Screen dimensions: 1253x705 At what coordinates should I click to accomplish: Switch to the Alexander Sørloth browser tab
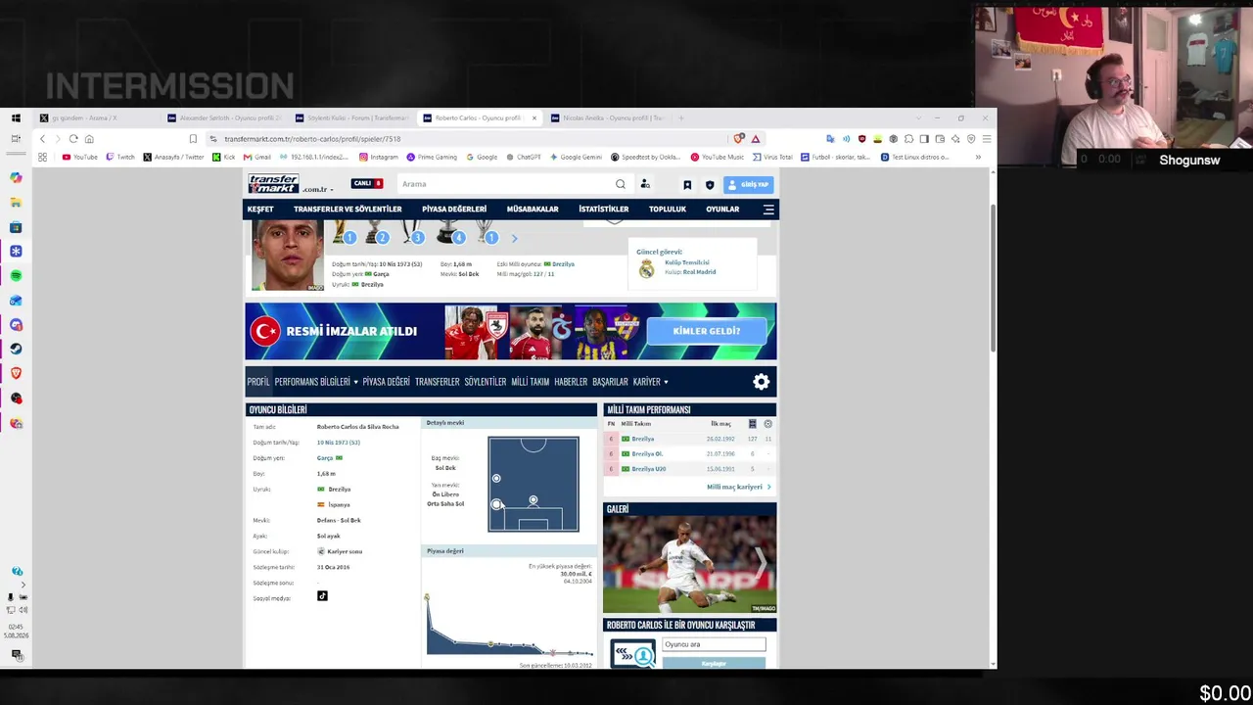coord(223,117)
